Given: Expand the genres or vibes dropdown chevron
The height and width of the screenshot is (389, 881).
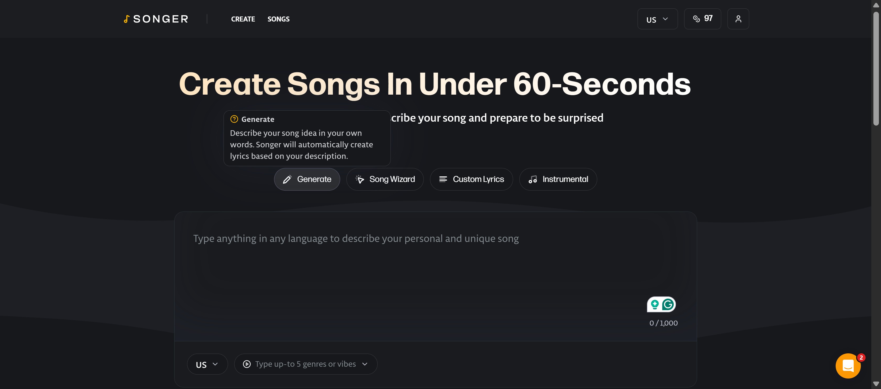Looking at the screenshot, I should 365,364.
